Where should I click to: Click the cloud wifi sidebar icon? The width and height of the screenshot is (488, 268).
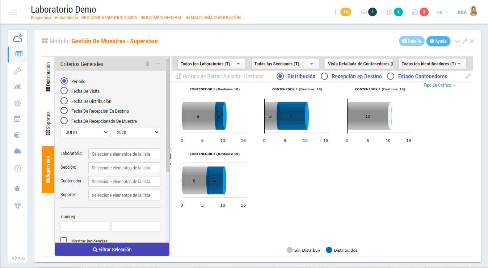[x=17, y=38]
